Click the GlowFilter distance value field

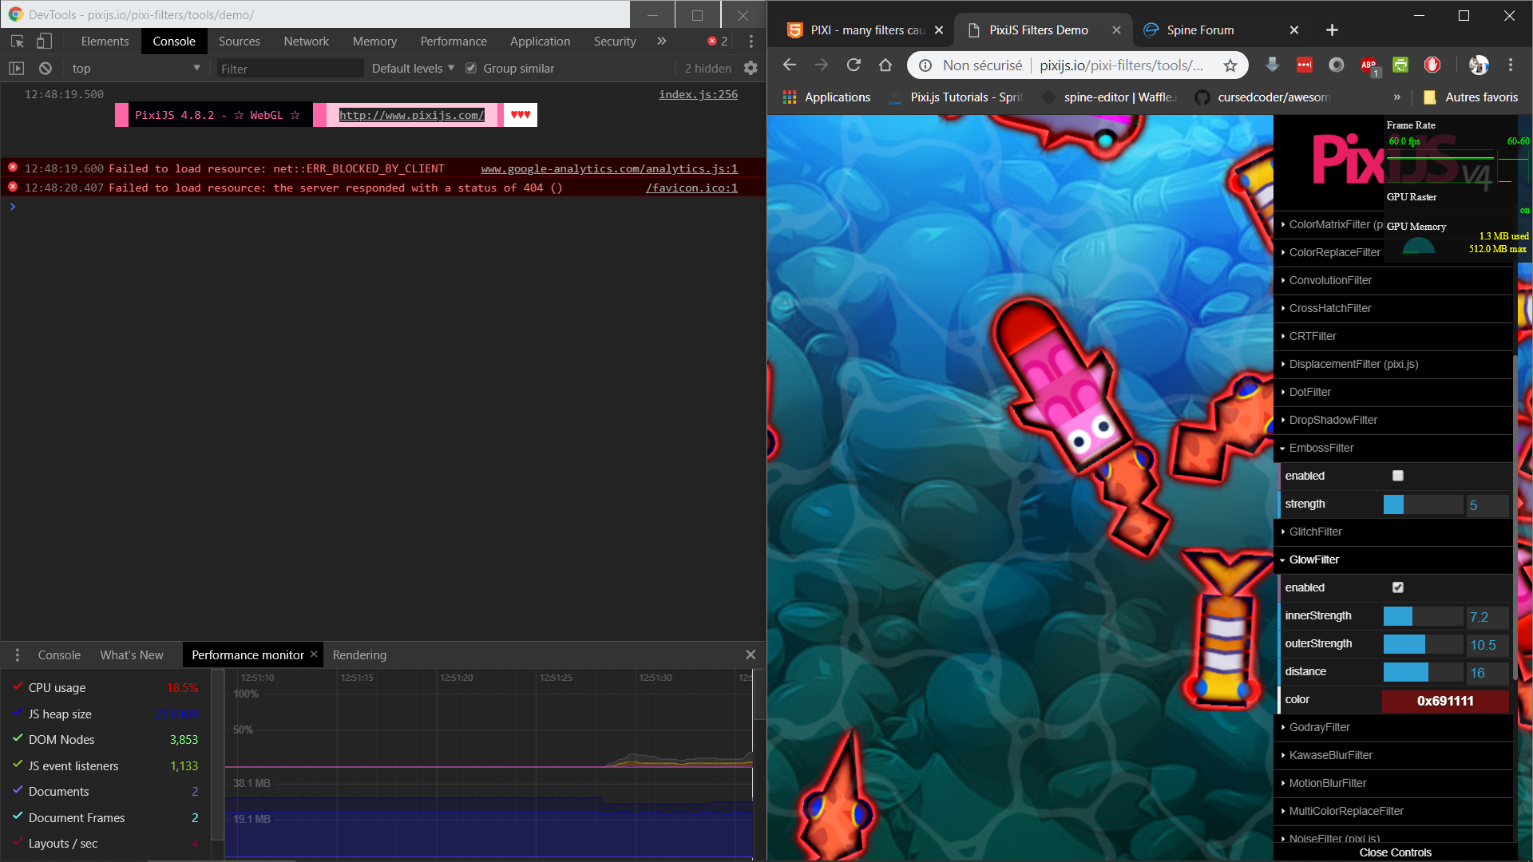[1487, 673]
